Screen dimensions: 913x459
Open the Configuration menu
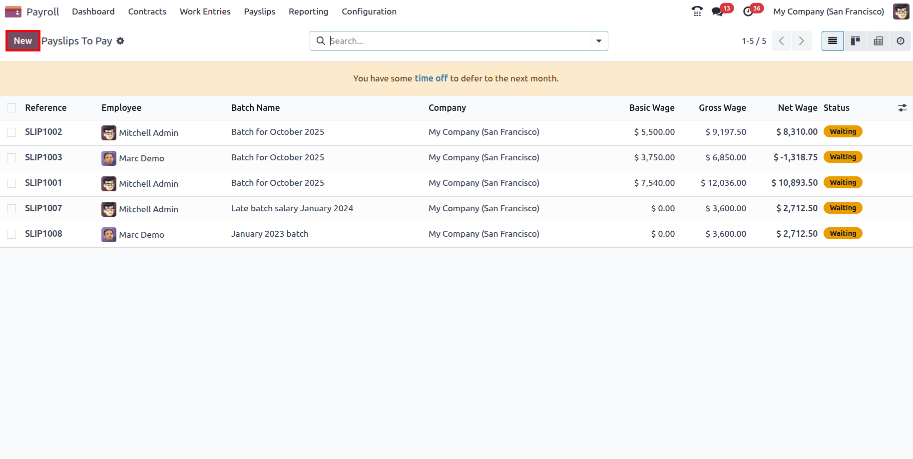click(x=369, y=11)
